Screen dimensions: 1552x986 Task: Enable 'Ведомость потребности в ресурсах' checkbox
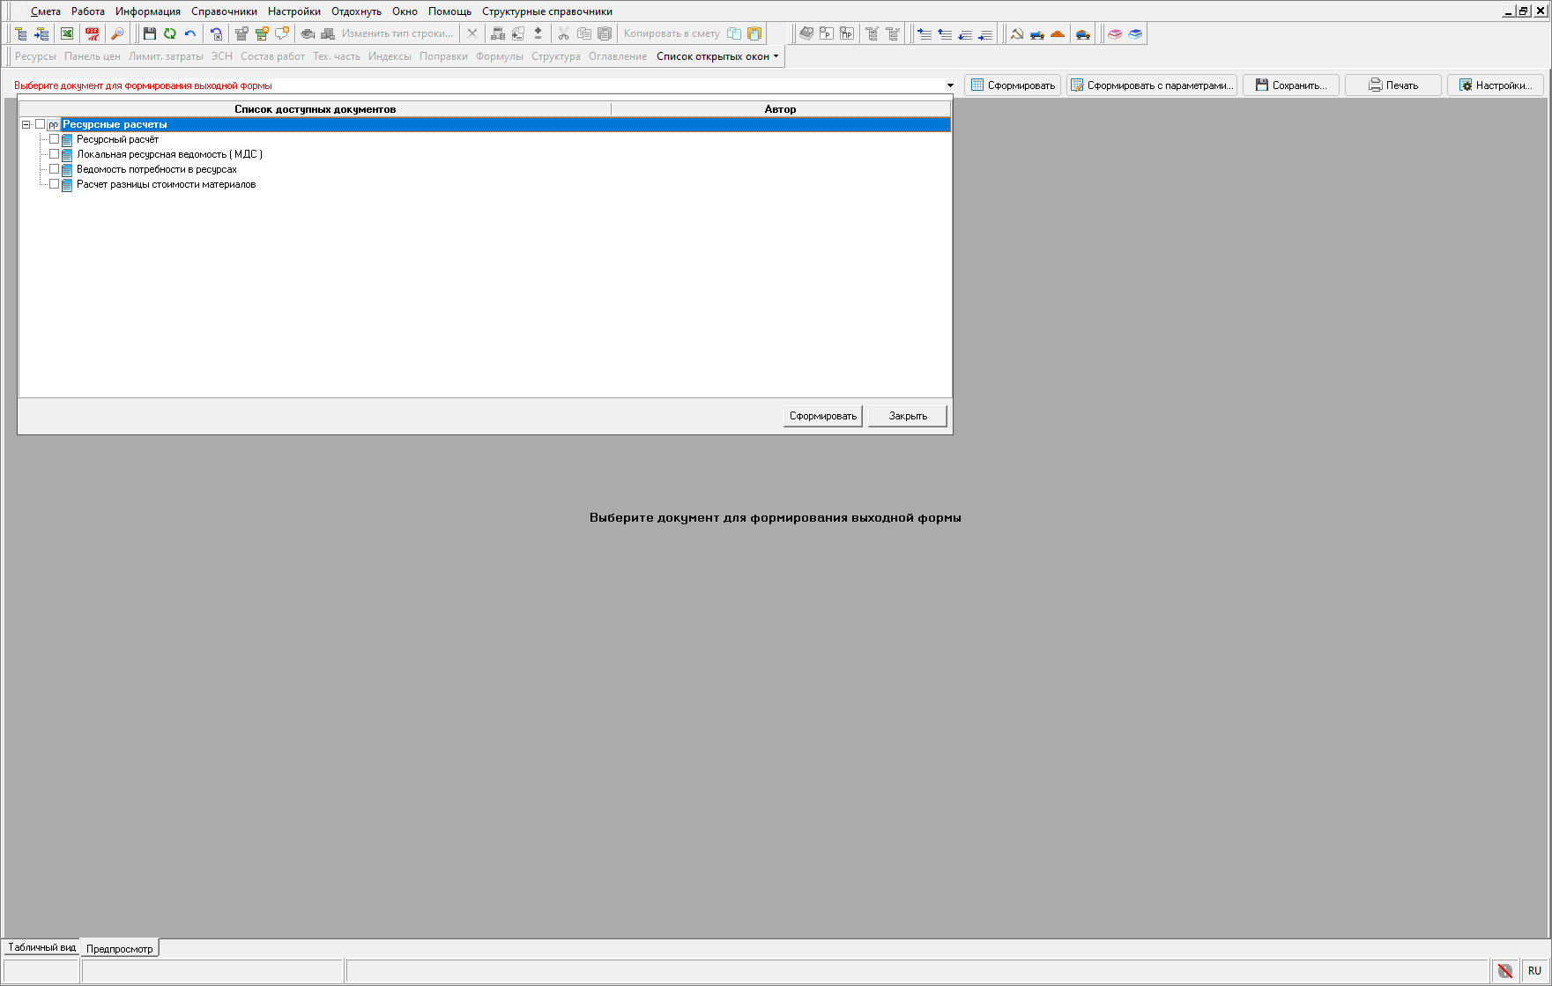tap(55, 169)
